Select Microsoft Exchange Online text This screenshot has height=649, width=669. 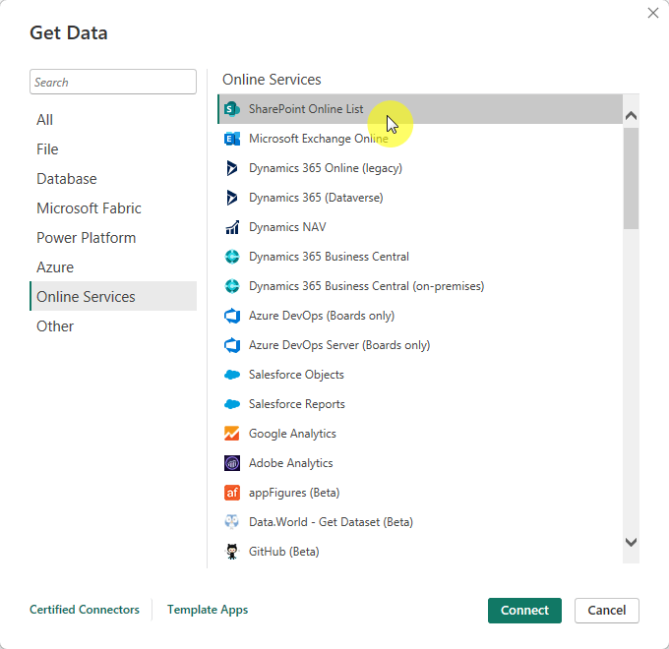319,139
